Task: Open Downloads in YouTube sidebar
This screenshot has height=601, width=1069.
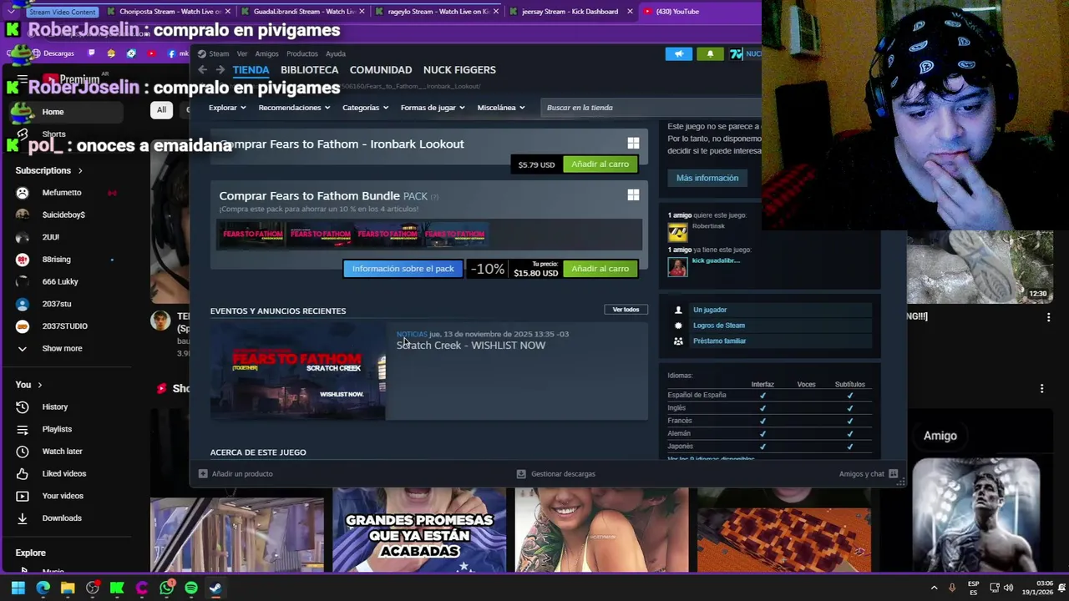Action: [x=63, y=518]
